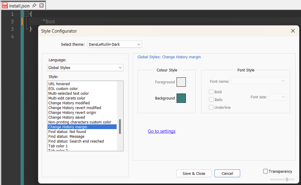This screenshot has height=185, width=301.
Task: Adjust the transparency slider
Action: pyautogui.click(x=287, y=179)
